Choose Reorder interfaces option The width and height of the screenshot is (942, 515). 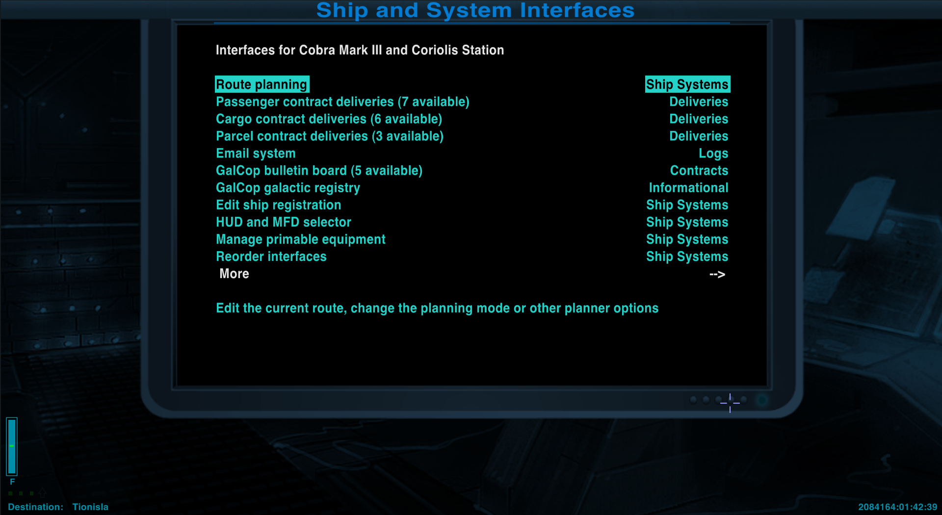coord(271,256)
